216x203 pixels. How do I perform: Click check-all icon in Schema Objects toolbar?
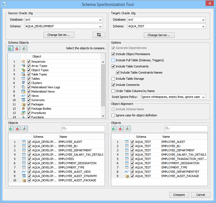click(x=11, y=48)
